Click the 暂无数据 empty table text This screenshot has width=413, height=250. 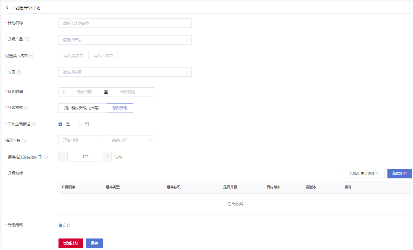(235, 204)
